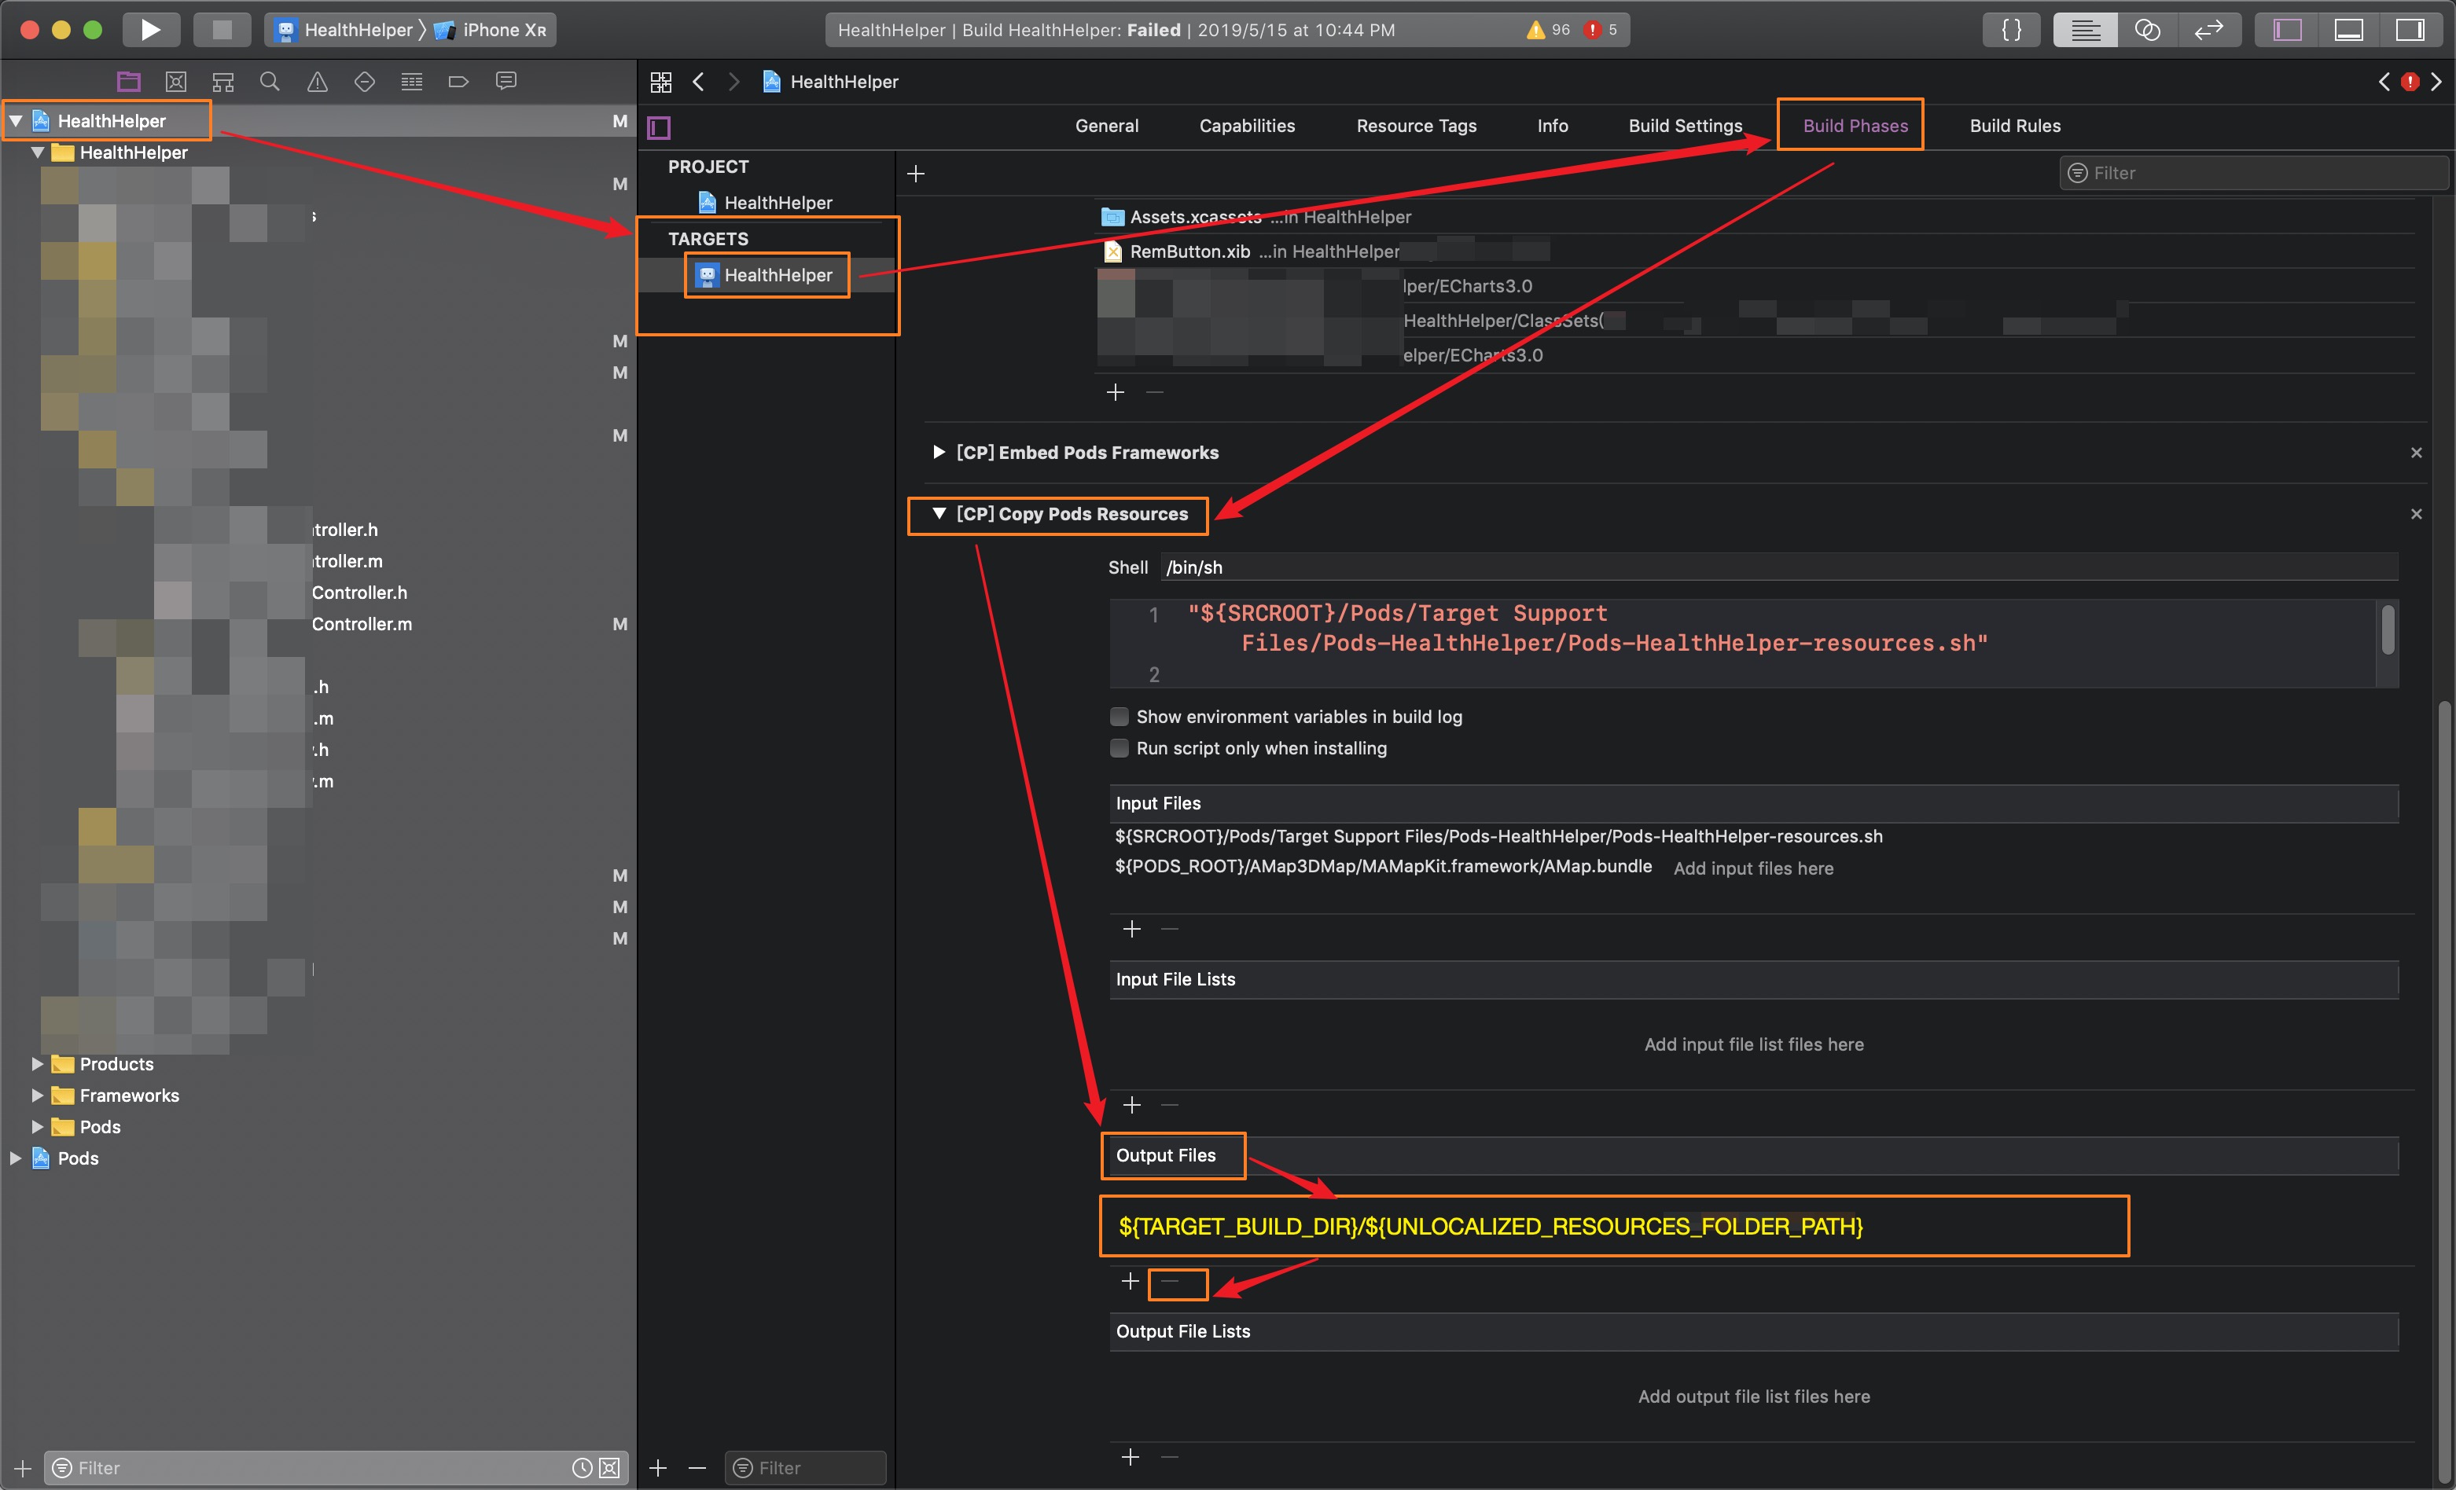Collapse the HealthHelper group folder

[38, 152]
